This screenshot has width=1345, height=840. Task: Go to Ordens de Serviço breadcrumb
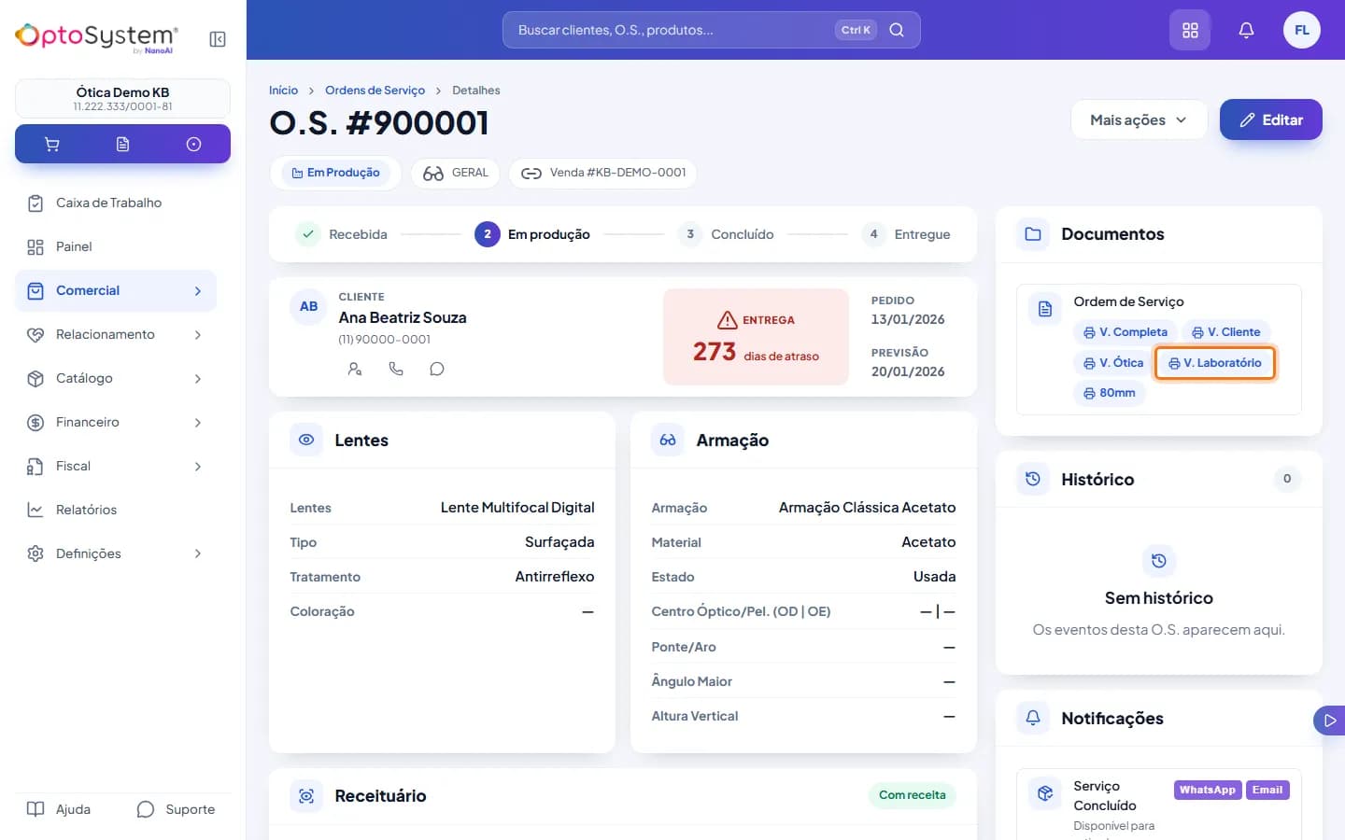click(375, 91)
